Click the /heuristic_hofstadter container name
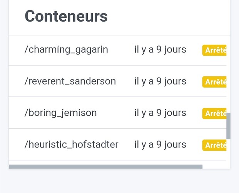Viewport: 239px width, 193px height. [71, 145]
